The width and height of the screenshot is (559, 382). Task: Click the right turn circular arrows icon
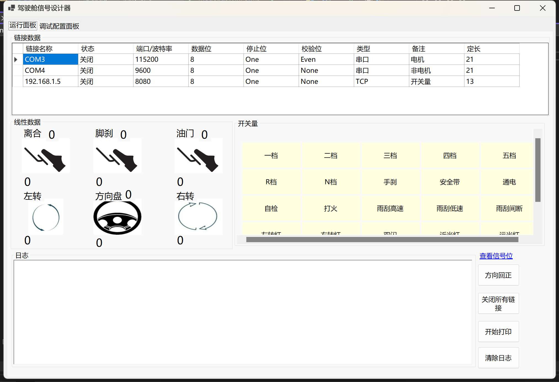(198, 217)
